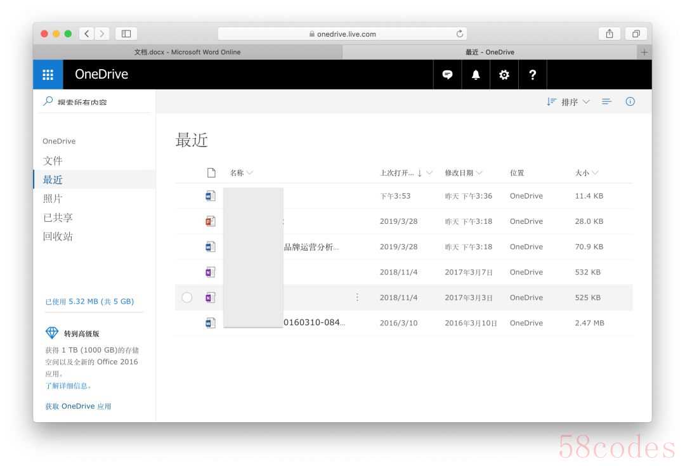Image resolution: width=685 pixels, height=466 pixels.
Task: Add a new Safari tab with plus
Action: 644,52
